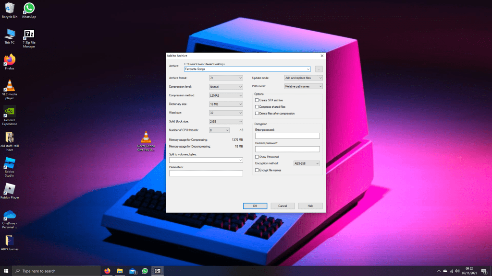The width and height of the screenshot is (492, 276).
Task: Click the Enter password field
Action: [x=287, y=136]
